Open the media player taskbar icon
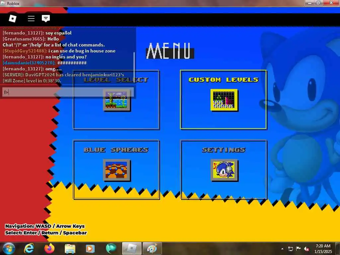The image size is (340, 255). [90, 248]
